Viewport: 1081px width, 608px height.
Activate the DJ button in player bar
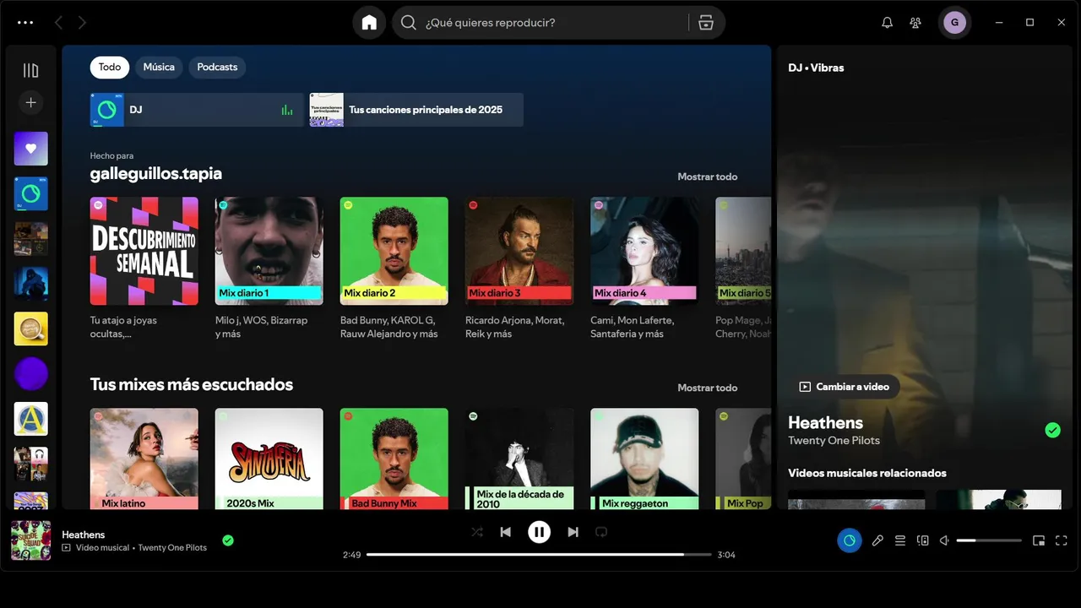click(850, 540)
